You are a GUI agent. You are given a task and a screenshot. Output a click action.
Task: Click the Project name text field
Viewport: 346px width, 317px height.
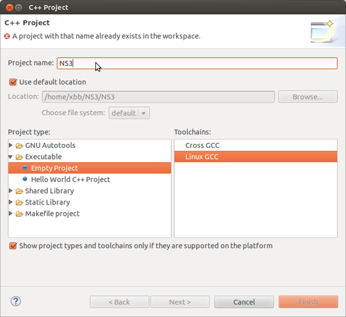pos(197,63)
